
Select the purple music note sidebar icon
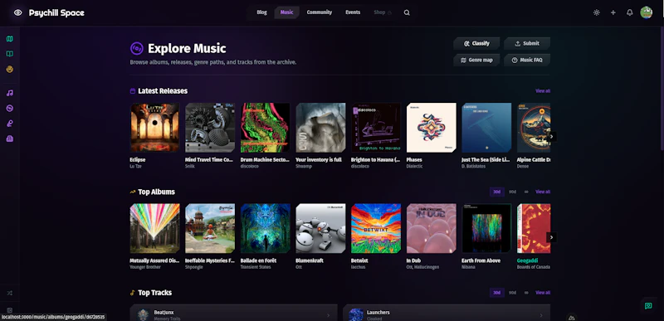point(10,93)
